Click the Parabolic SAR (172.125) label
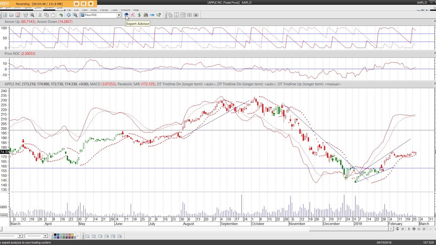 coord(136,84)
